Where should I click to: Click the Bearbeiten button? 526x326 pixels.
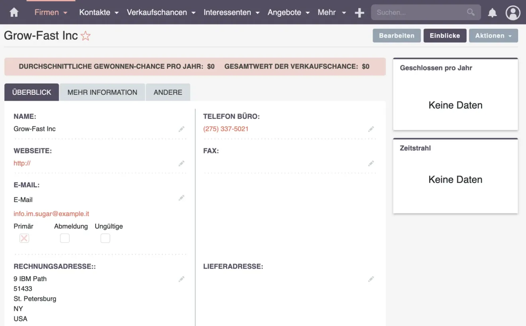396,35
